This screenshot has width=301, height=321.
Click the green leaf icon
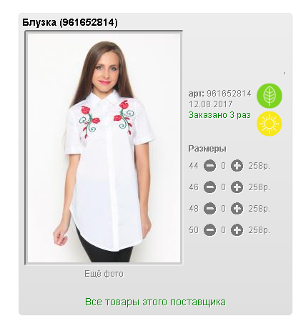269,96
